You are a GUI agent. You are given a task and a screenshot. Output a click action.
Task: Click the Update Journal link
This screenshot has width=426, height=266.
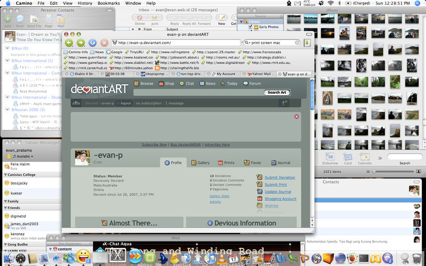point(278,192)
